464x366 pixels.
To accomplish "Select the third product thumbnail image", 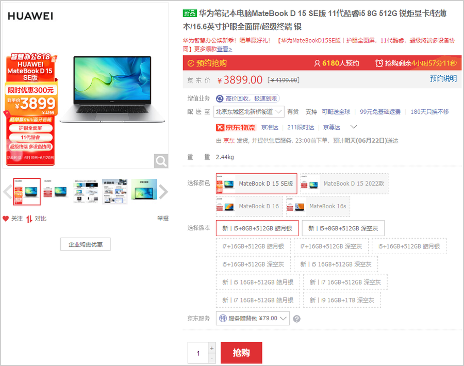I will click(86, 191).
